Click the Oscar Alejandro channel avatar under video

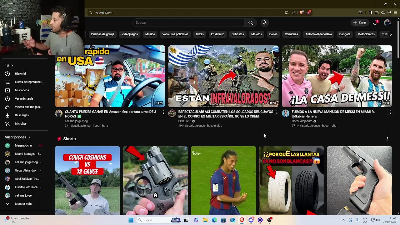point(286,113)
